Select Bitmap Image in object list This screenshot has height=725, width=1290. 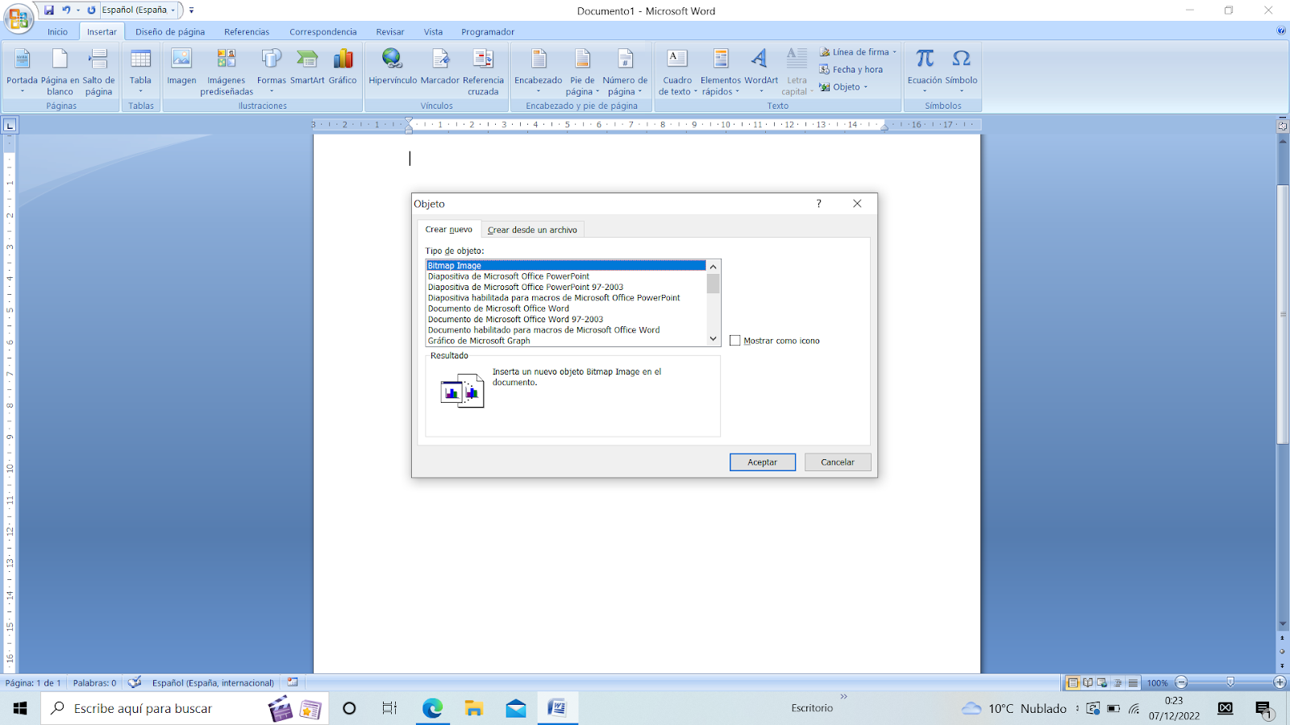tap(566, 265)
